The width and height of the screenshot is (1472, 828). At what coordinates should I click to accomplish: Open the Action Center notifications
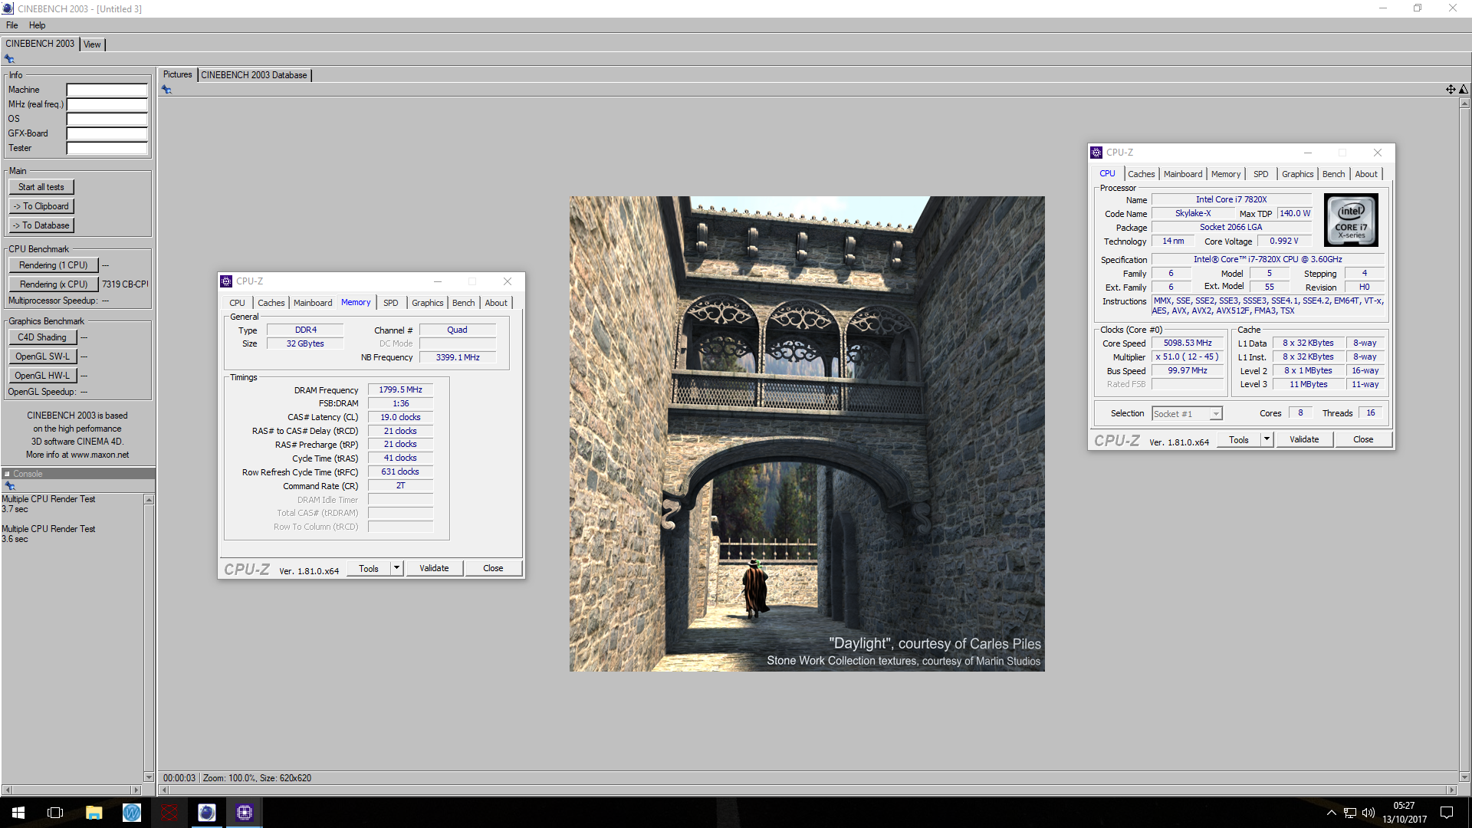click(1447, 813)
